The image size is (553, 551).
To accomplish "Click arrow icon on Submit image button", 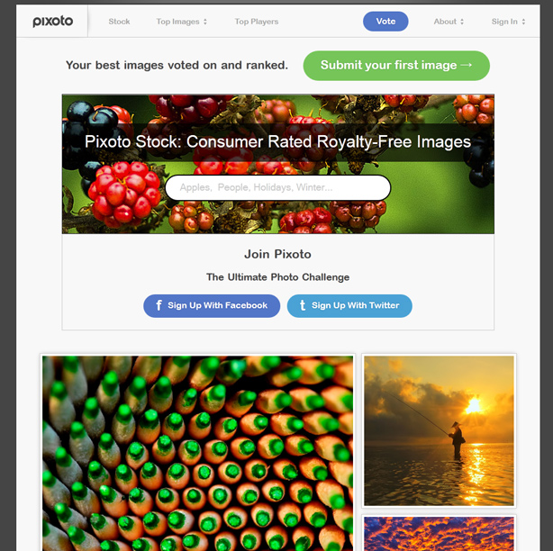I will click(x=467, y=65).
